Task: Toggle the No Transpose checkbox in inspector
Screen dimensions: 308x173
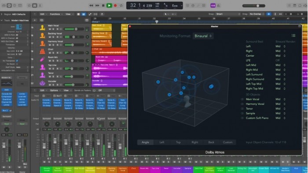Action: (17, 61)
